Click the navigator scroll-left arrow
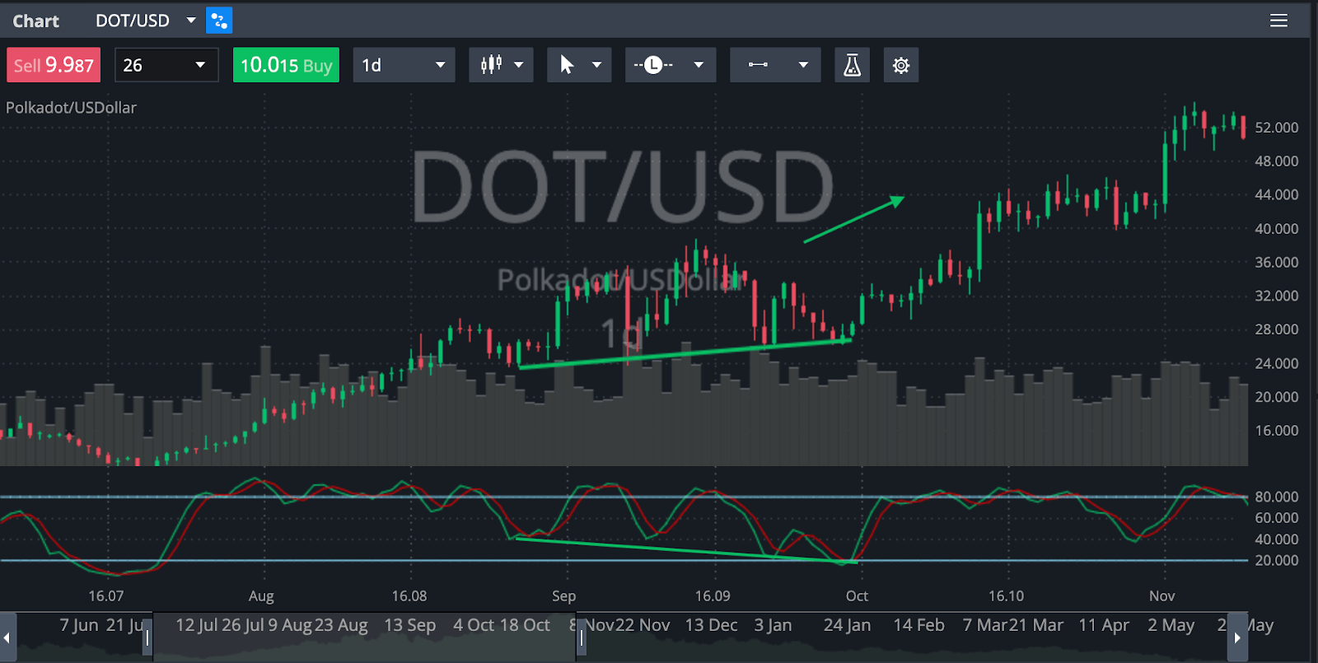 (7, 637)
